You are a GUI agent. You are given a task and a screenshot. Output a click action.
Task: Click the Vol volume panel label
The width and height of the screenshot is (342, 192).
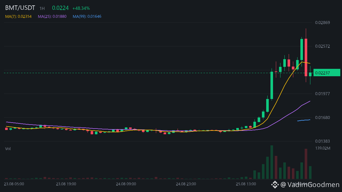pyautogui.click(x=8, y=149)
